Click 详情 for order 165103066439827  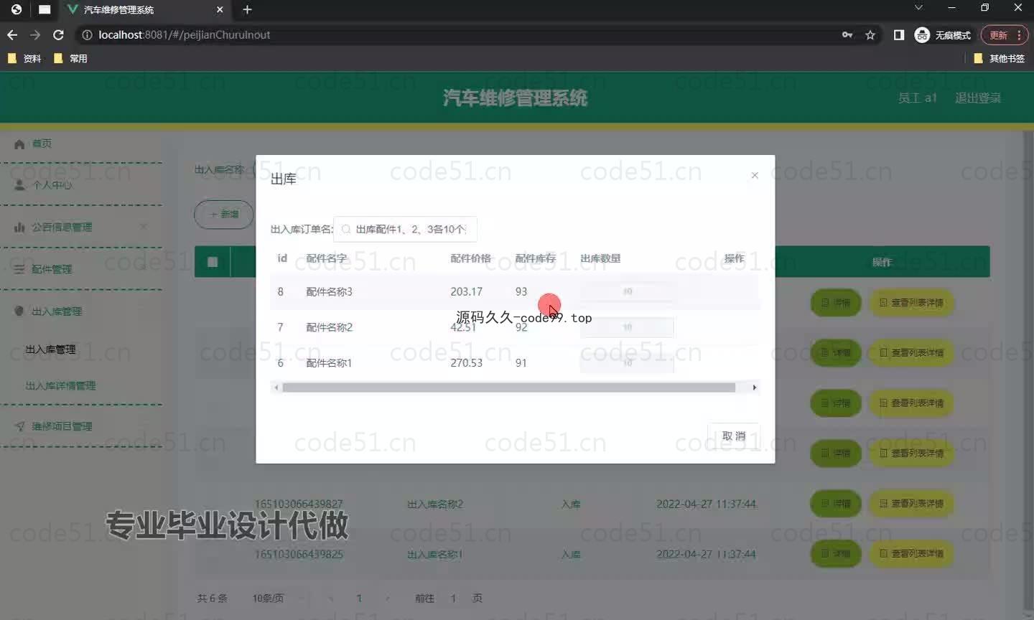click(835, 504)
